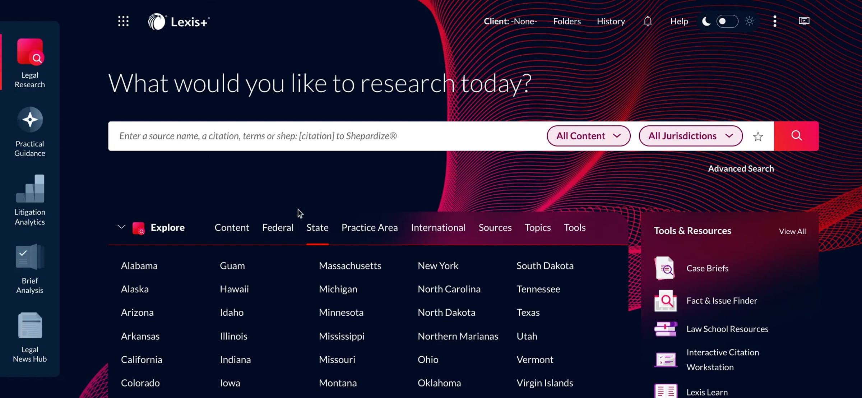Image resolution: width=862 pixels, height=398 pixels.
Task: Enable dark mode with the moon icon
Action: click(706, 21)
